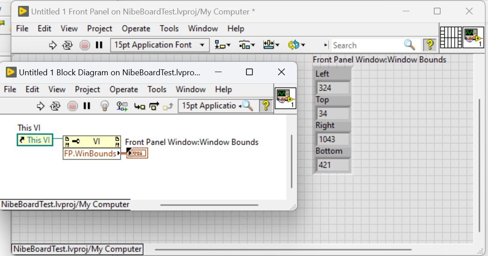The width and height of the screenshot is (488, 256).
Task: Click magnifier search icon in Front Panel
Action: click(409, 46)
